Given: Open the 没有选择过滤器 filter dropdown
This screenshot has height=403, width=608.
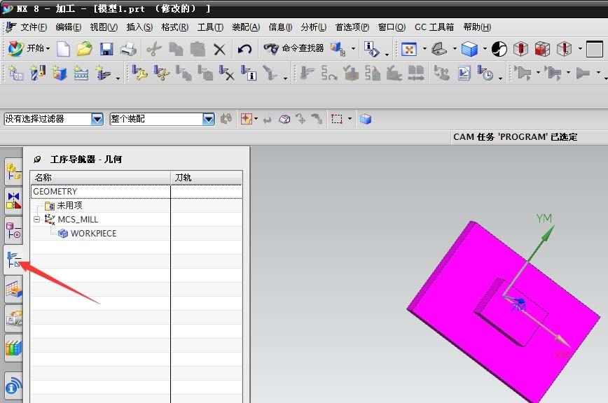Looking at the screenshot, I should pos(98,119).
